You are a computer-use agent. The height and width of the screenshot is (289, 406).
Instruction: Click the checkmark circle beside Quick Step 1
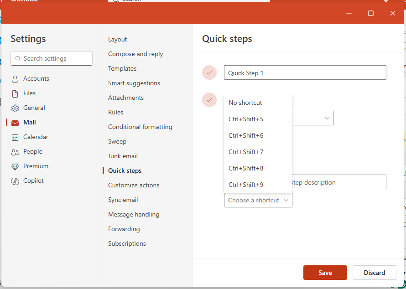tap(209, 72)
